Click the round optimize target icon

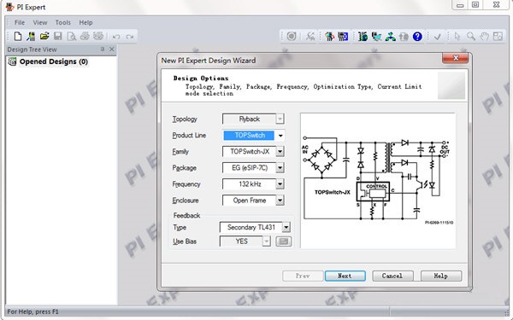(x=292, y=36)
